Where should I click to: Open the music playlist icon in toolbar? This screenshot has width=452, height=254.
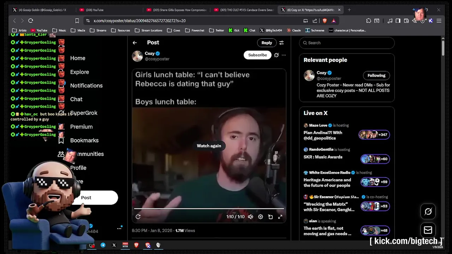[390, 21]
